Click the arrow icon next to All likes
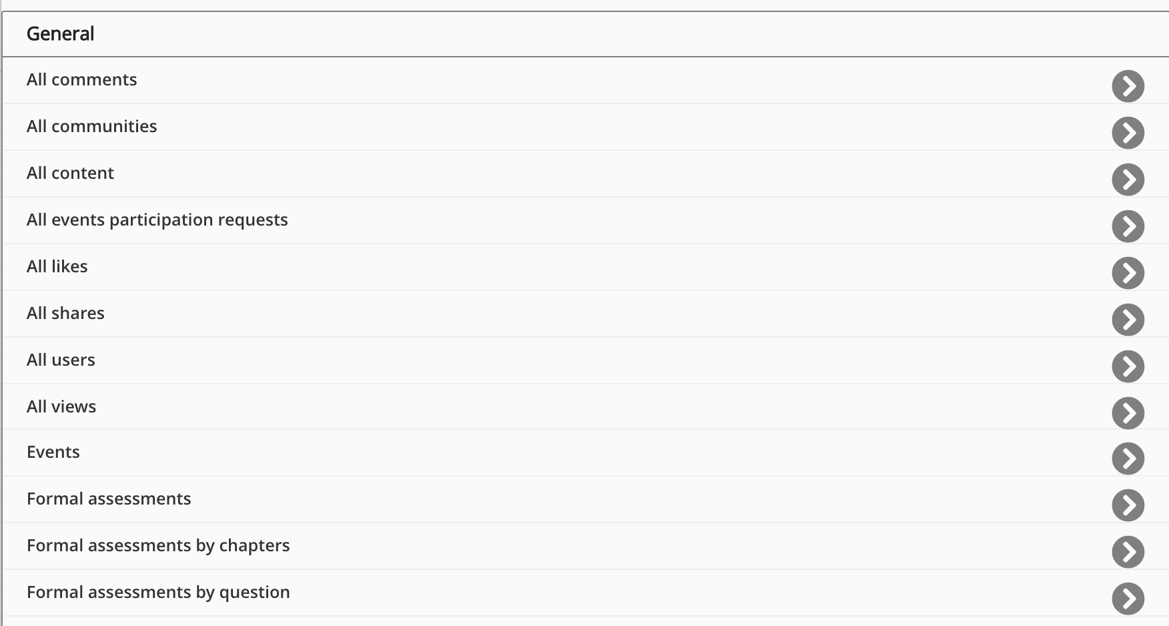Screen dimensions: 1169x626 point(1128,273)
